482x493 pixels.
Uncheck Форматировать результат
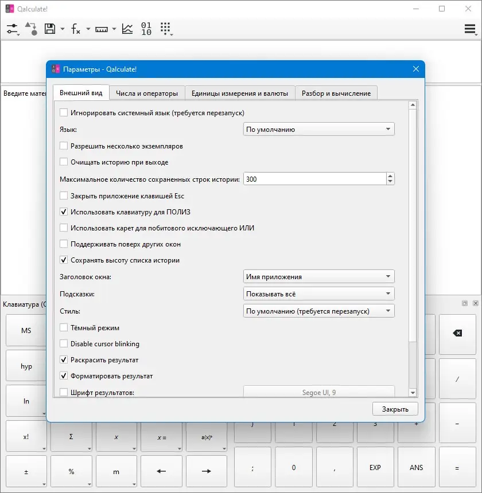64,375
